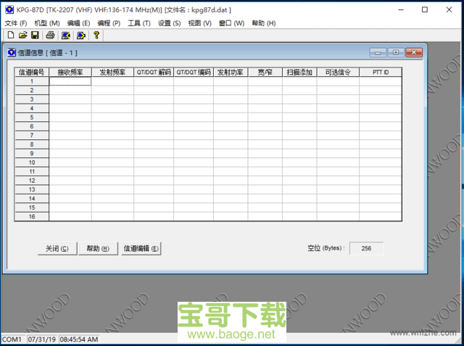This screenshot has height=346, width=464.
Task: Select channel row number 15
Action: 32,207
